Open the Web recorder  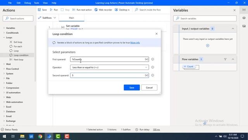pos(103,10)
